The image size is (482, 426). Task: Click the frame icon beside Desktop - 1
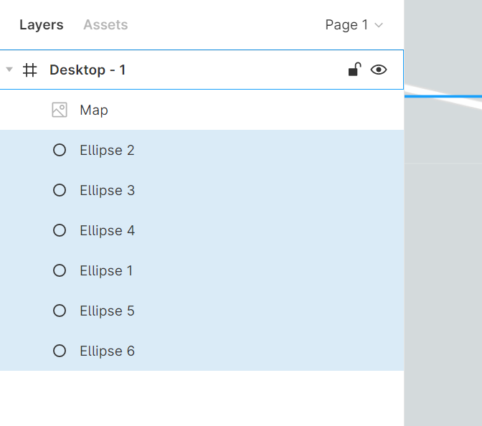(x=30, y=70)
